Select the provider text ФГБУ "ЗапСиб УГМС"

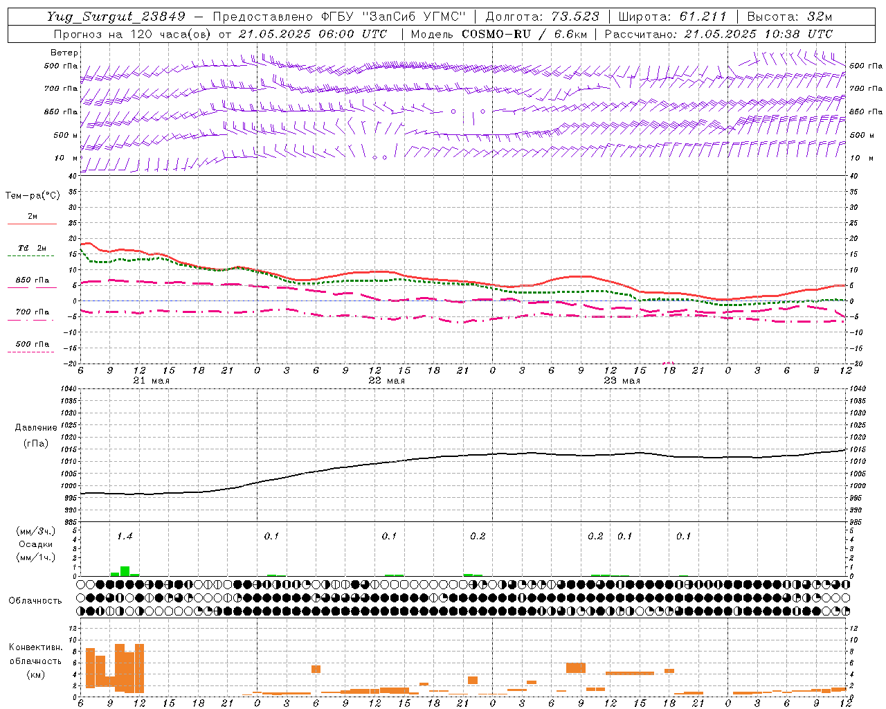[x=394, y=17]
